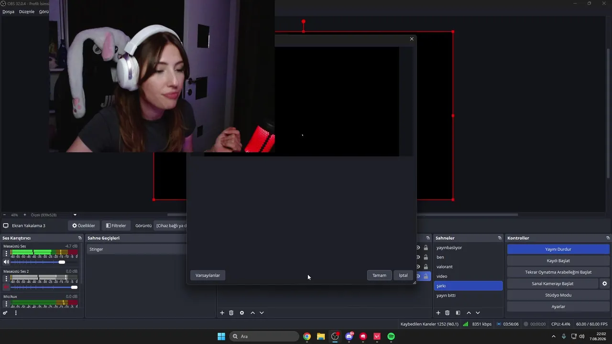The height and width of the screenshot is (344, 612).
Task: Click the Yayını Durdur button
Action: 558,249
